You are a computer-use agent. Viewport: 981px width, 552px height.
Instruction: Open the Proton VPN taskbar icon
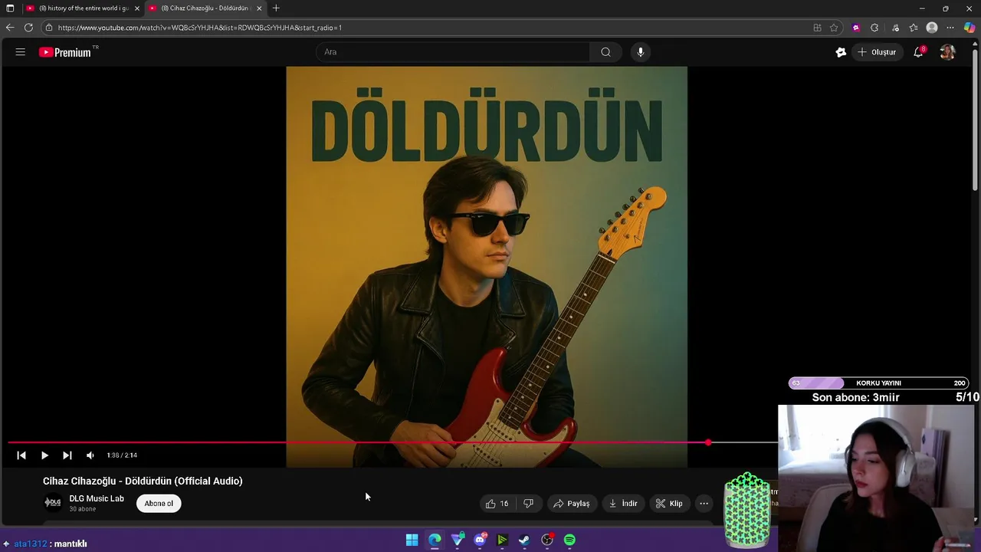(x=458, y=540)
